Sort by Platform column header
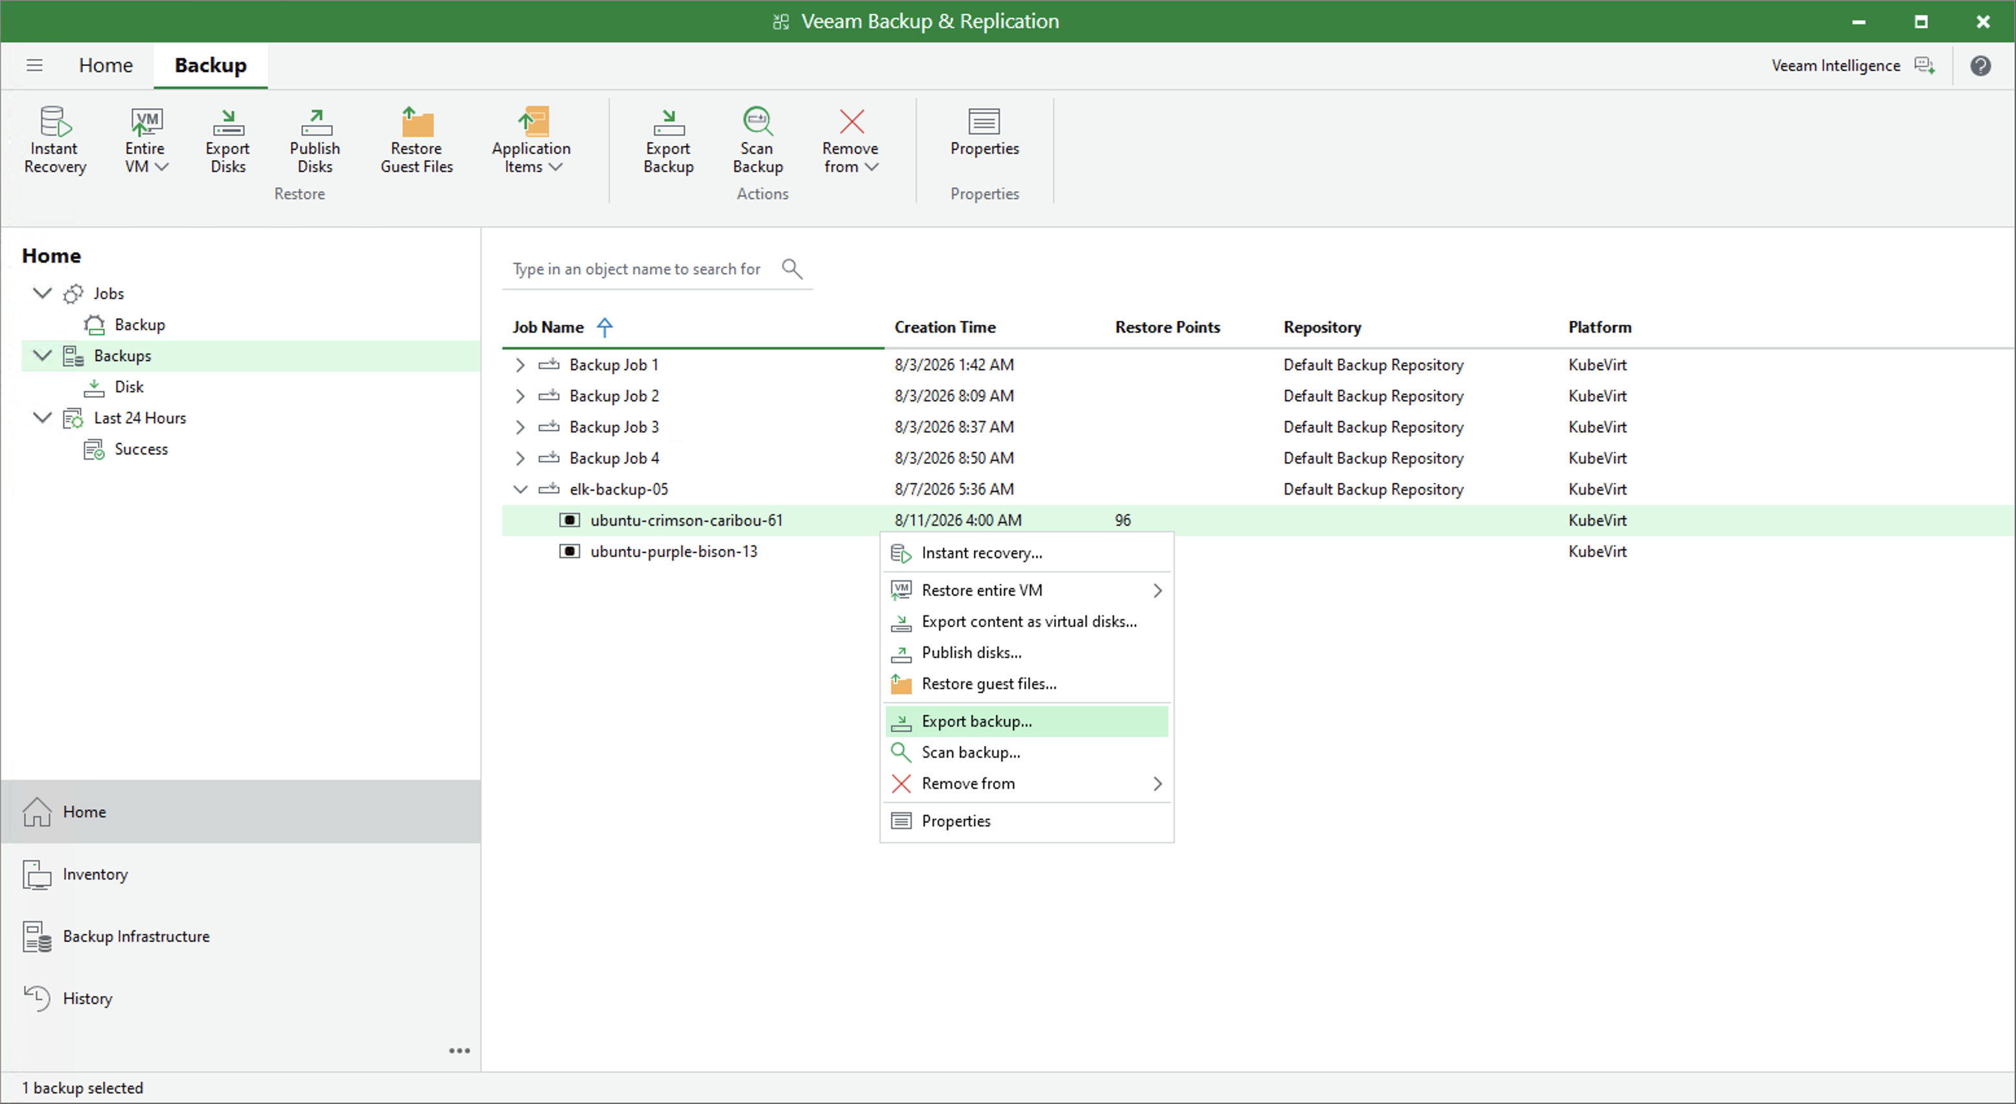This screenshot has width=2016, height=1104. [1600, 327]
